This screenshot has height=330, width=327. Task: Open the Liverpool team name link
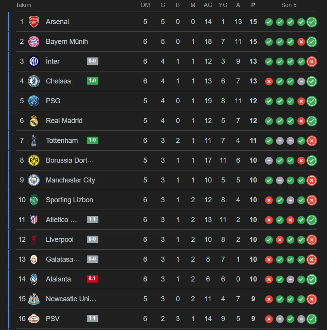pyautogui.click(x=60, y=239)
